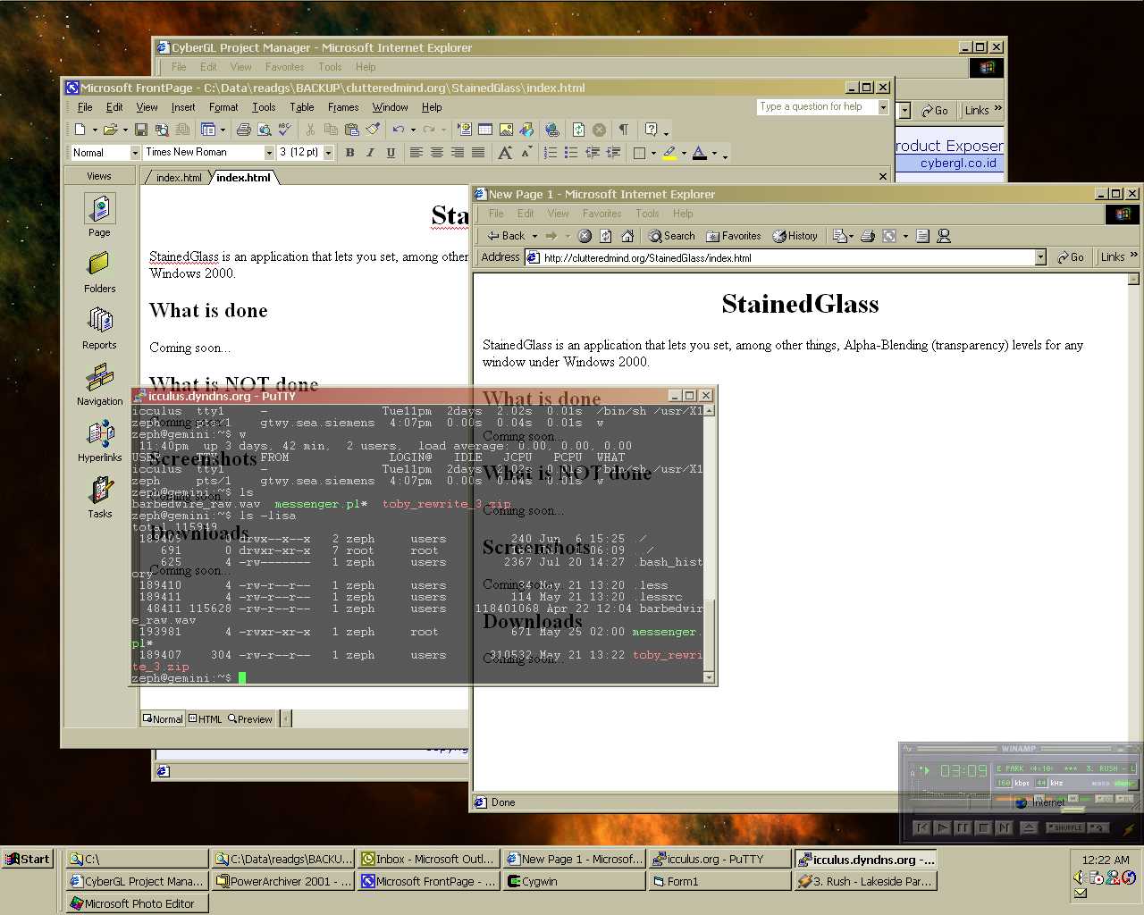Viewport: 1144px width, 915px height.
Task: Increase indent in FrontPage toolbar
Action: click(x=613, y=153)
